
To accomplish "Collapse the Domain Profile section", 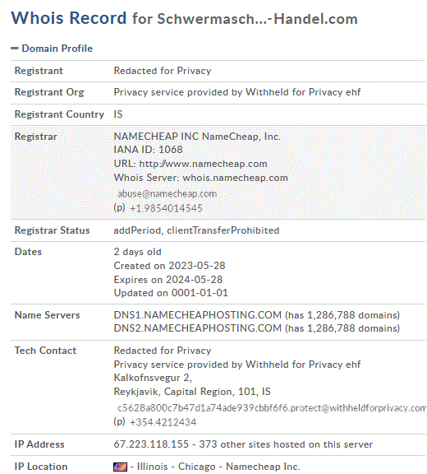I will (x=15, y=49).
